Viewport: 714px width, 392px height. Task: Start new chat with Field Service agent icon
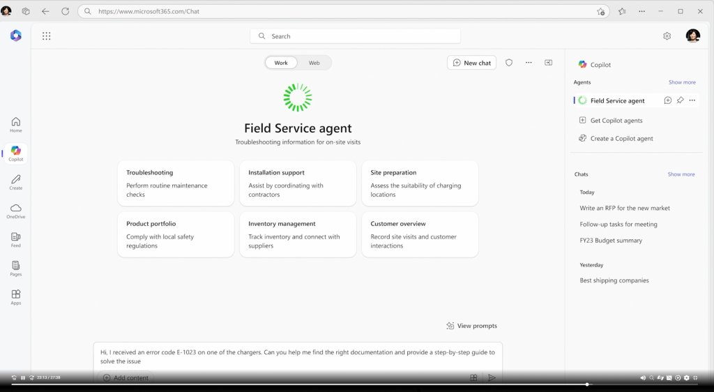click(668, 100)
